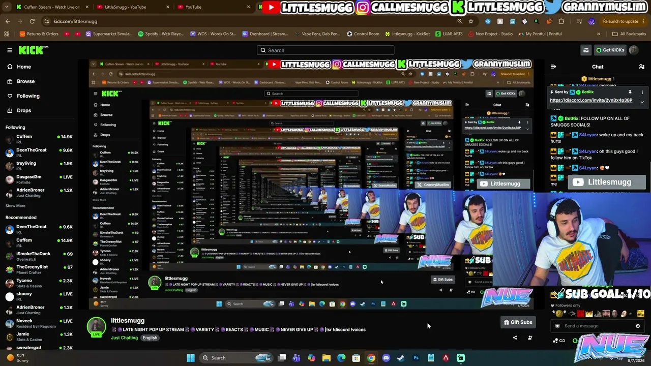Open Photoshop from the taskbar
The height and width of the screenshot is (366, 651).
click(416, 358)
